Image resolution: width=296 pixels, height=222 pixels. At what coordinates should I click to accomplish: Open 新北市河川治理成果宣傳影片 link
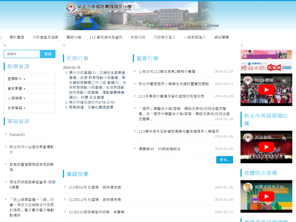31,149
